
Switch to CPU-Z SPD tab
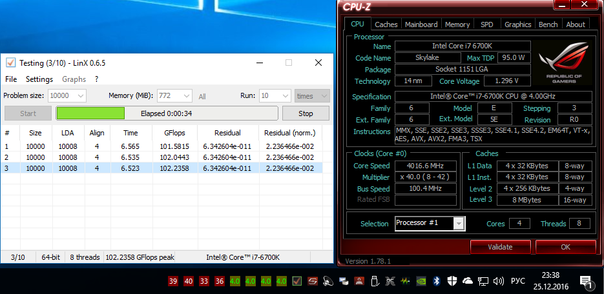pyautogui.click(x=487, y=24)
